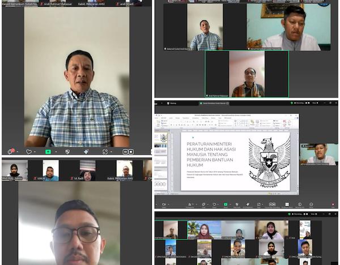Toggle the Video camera in bottom toolbar
The width and height of the screenshot is (340, 265).
coord(164,204)
